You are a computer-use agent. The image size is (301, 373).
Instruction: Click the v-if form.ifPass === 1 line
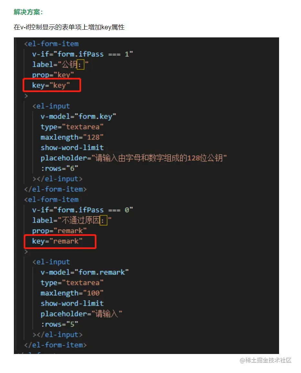coord(82,54)
